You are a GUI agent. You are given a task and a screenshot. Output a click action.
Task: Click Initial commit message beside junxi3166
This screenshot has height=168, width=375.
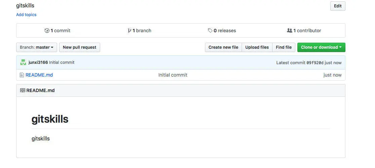[x=62, y=62]
